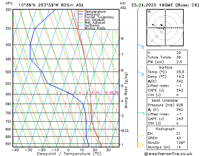Click the StmDir value 126°
Viewport: 202px width, 156px height.
coord(180,143)
